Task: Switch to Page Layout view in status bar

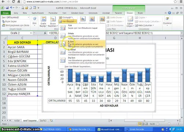Action: (x=143, y=124)
